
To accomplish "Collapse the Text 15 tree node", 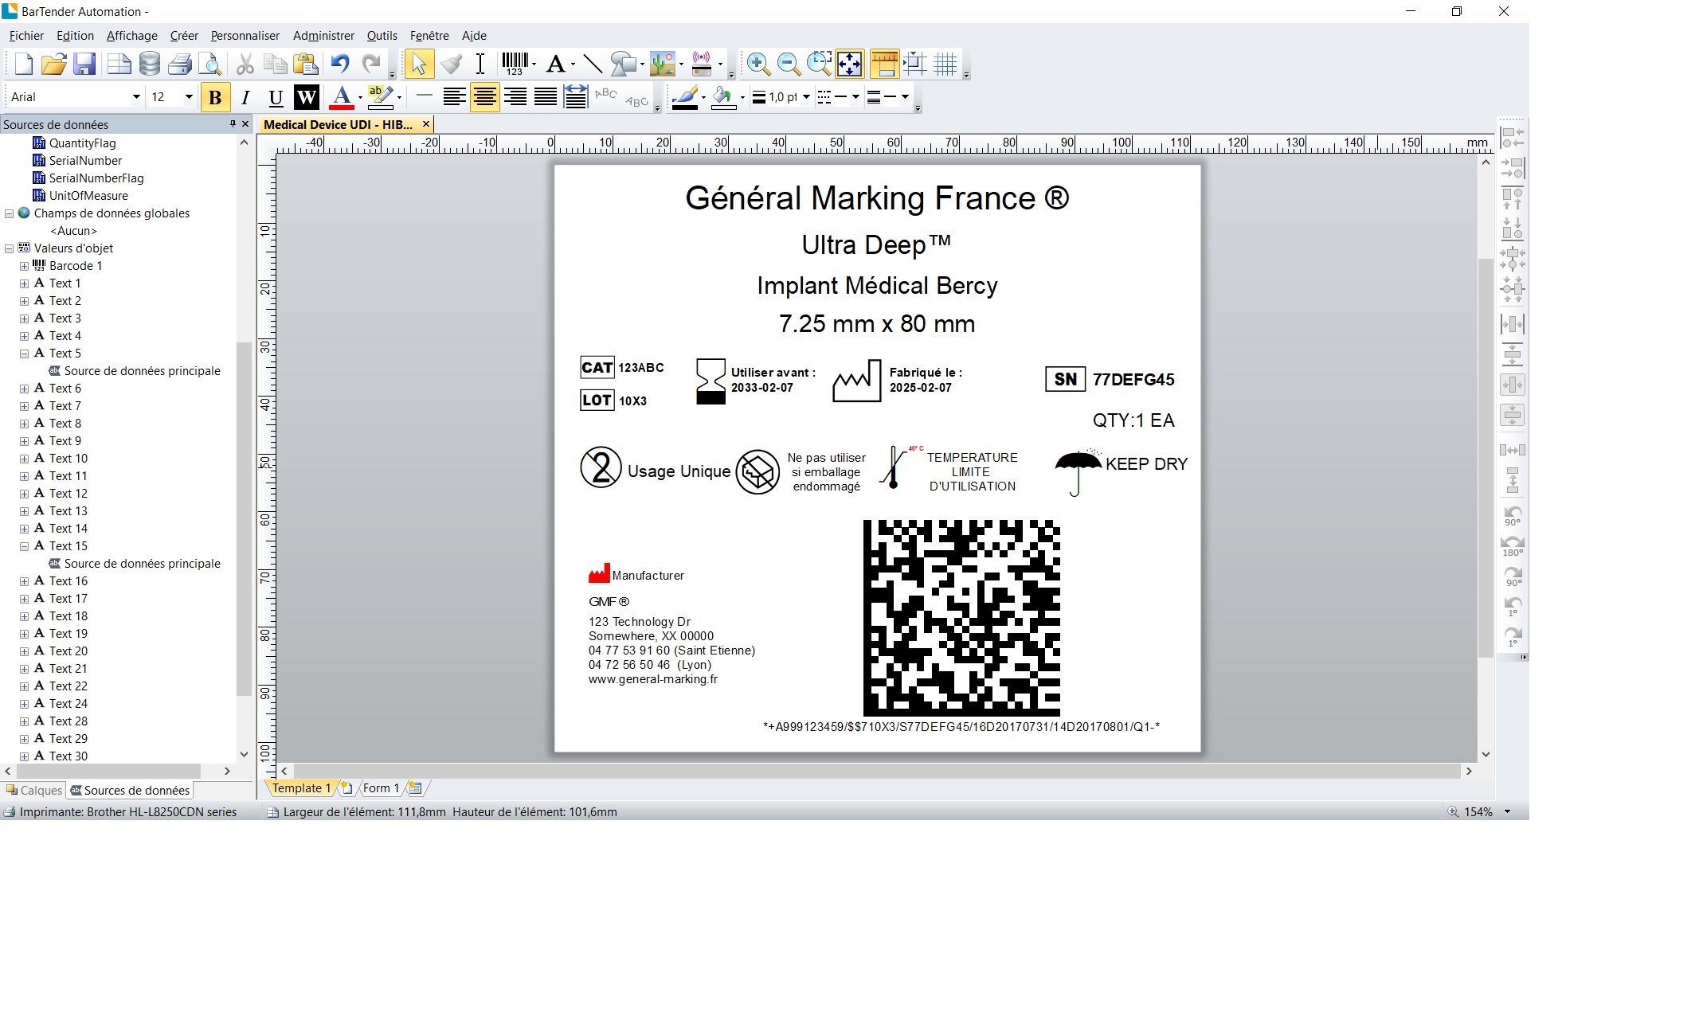I will tap(24, 546).
